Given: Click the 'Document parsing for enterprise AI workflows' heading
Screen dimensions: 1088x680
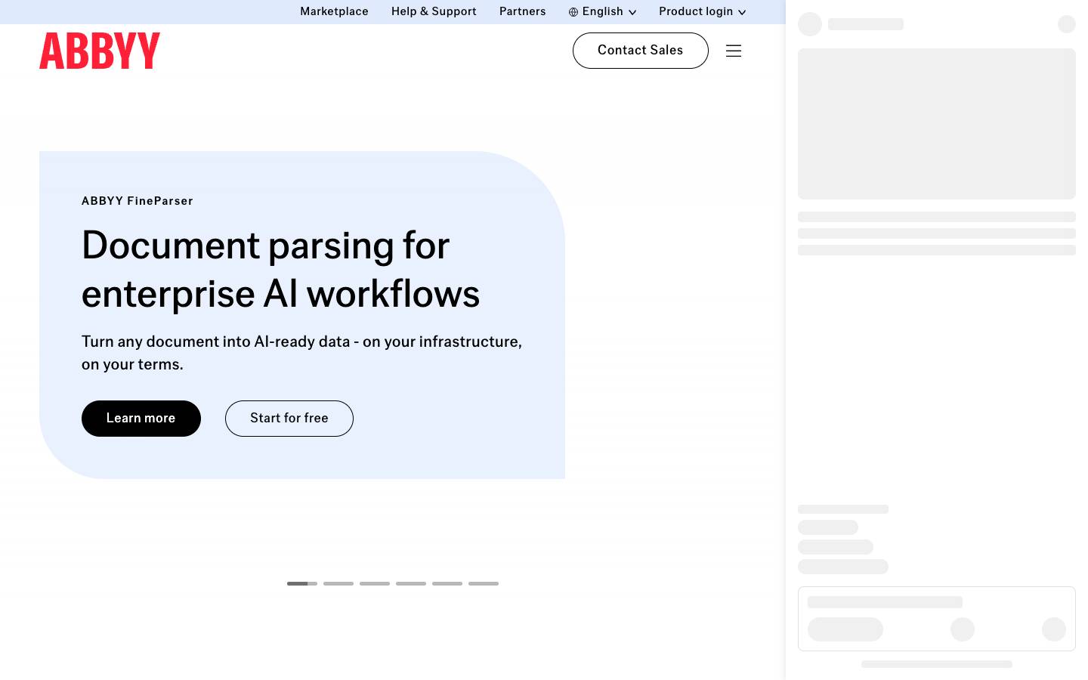Looking at the screenshot, I should click(281, 270).
